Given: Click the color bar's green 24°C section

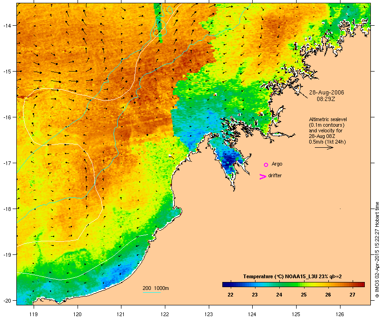Looking at the screenshot, I should pyautogui.click(x=279, y=284).
